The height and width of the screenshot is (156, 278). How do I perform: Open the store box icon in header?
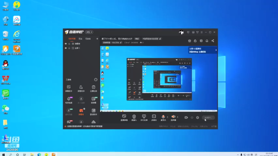coord(189,41)
